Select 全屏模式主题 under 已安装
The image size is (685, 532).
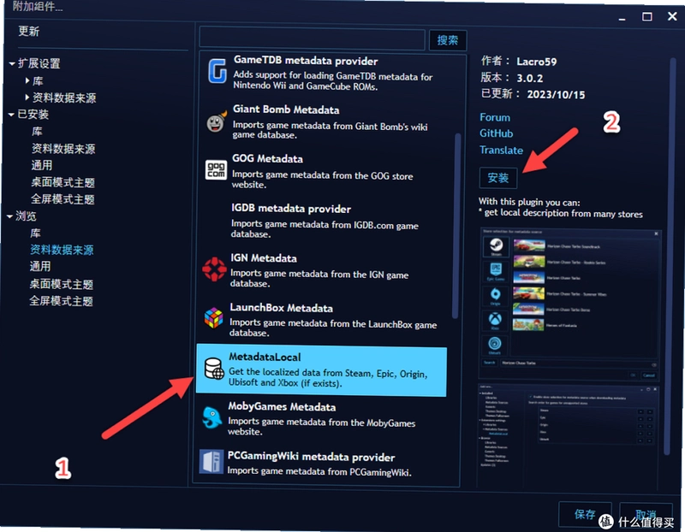click(63, 199)
